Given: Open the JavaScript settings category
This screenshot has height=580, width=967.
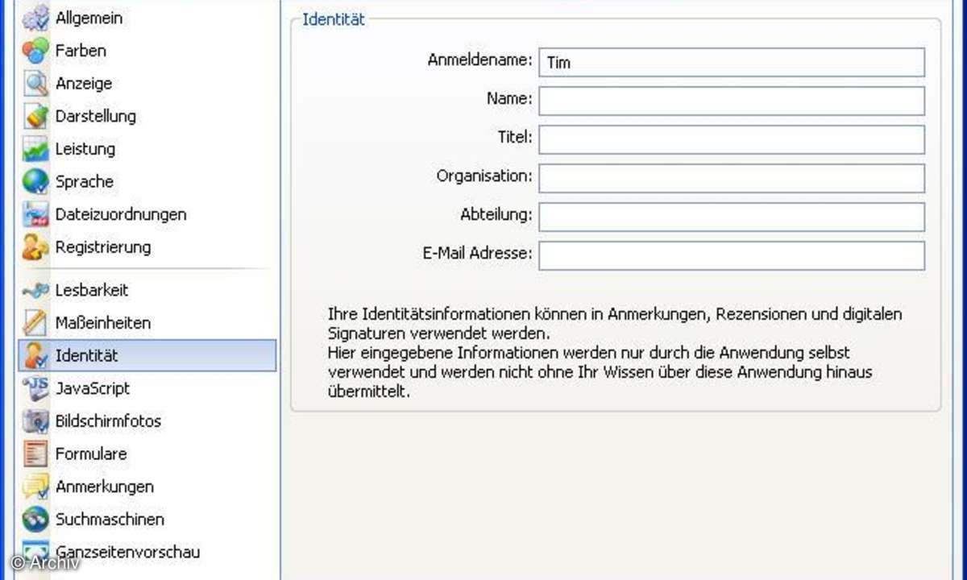Looking at the screenshot, I should 147,388.
